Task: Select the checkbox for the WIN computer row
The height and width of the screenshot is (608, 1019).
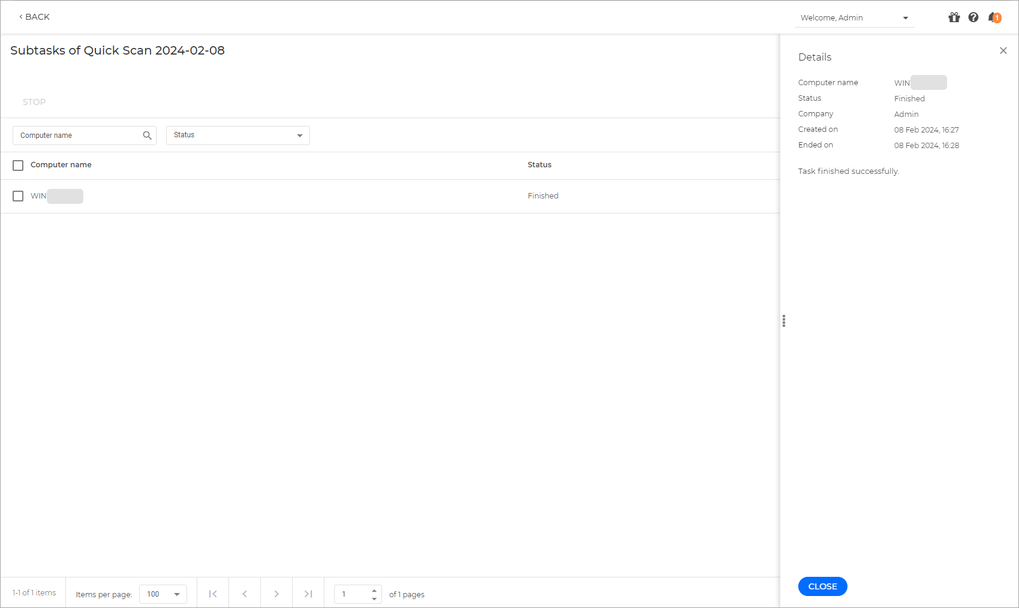Action: [17, 196]
